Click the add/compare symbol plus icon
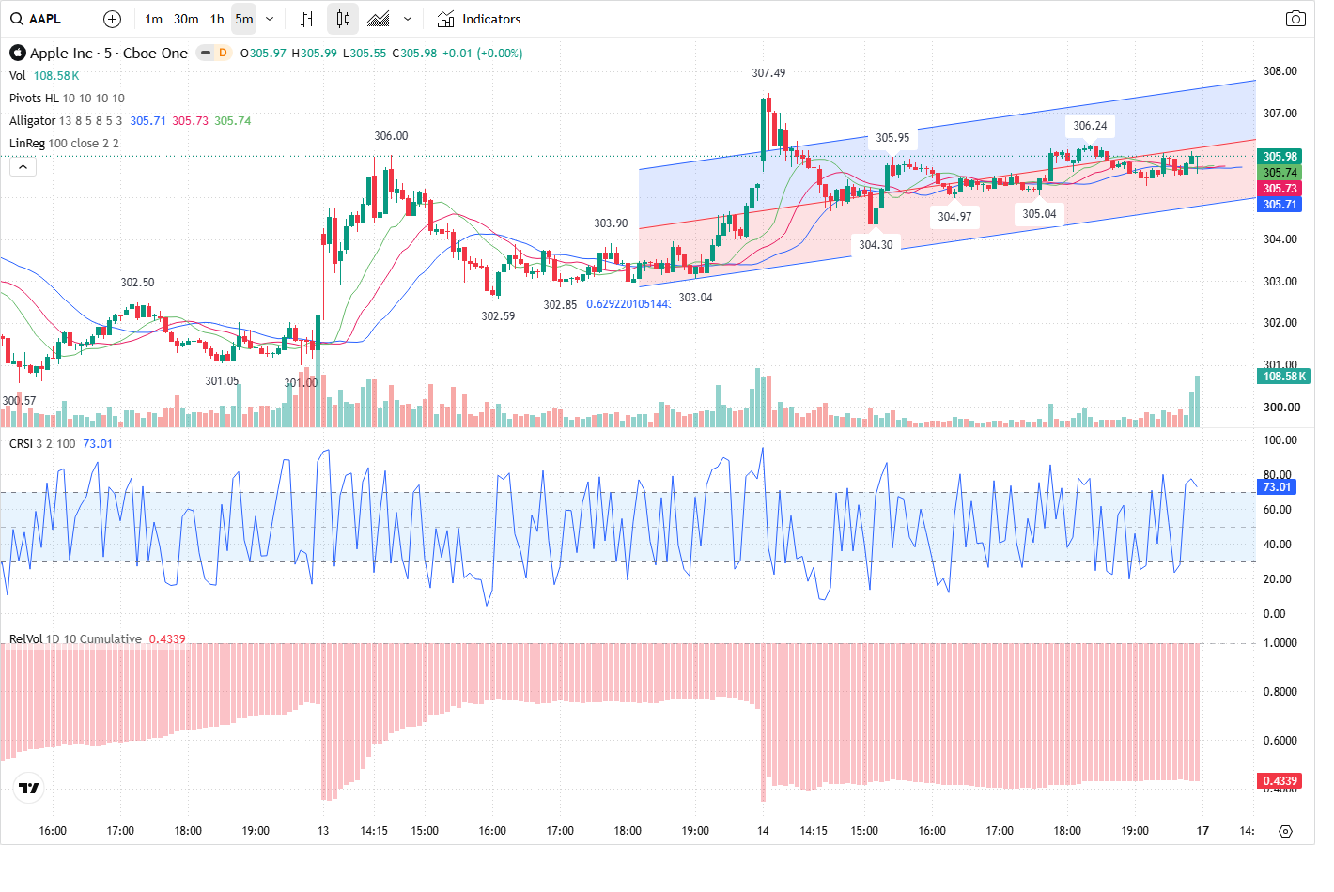The width and height of the screenshot is (1334, 892). [x=112, y=19]
